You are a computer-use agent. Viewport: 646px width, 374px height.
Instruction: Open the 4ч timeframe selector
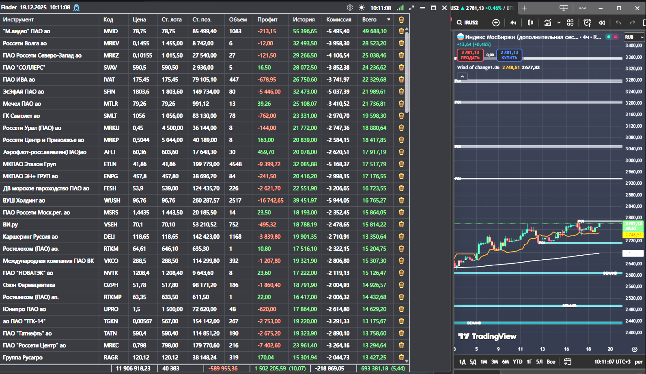(x=513, y=23)
